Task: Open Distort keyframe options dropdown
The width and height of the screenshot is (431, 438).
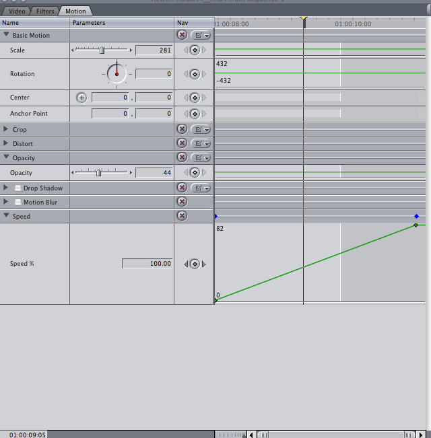Action: pyautogui.click(x=201, y=143)
